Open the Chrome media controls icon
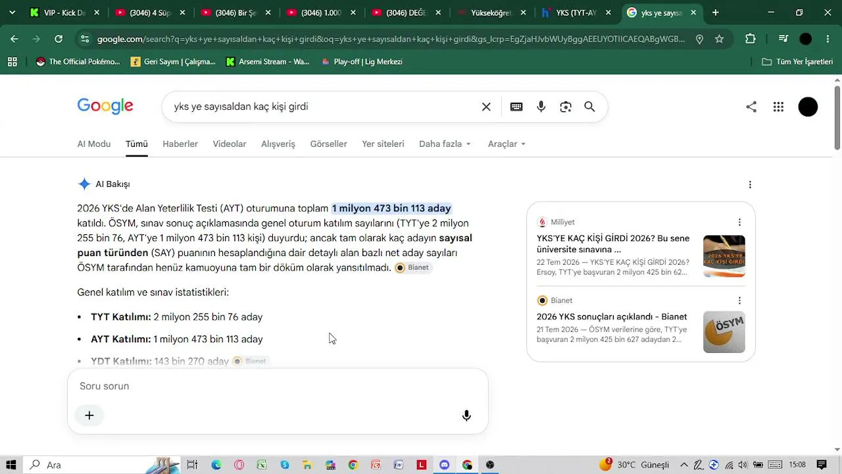The height and width of the screenshot is (474, 842). pyautogui.click(x=783, y=39)
